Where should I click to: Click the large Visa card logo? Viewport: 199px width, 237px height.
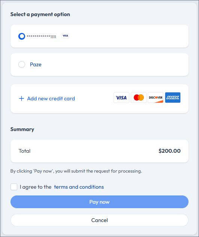tap(121, 98)
